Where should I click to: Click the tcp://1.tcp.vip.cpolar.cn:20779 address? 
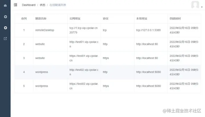[x=84, y=30]
